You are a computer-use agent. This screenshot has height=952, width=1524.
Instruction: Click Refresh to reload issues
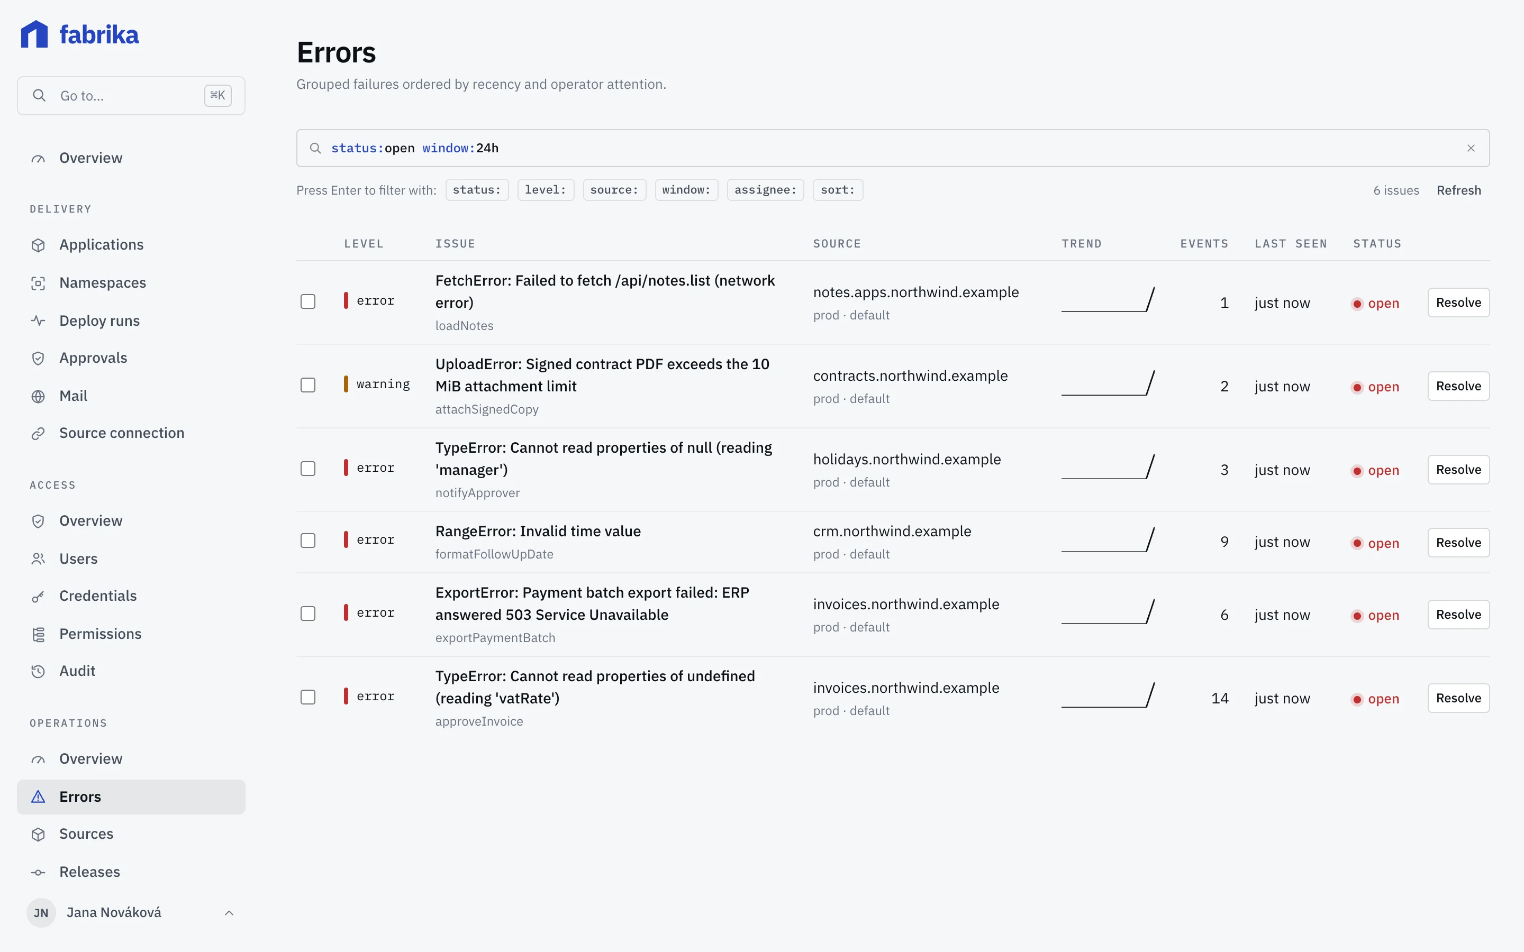pyautogui.click(x=1458, y=190)
